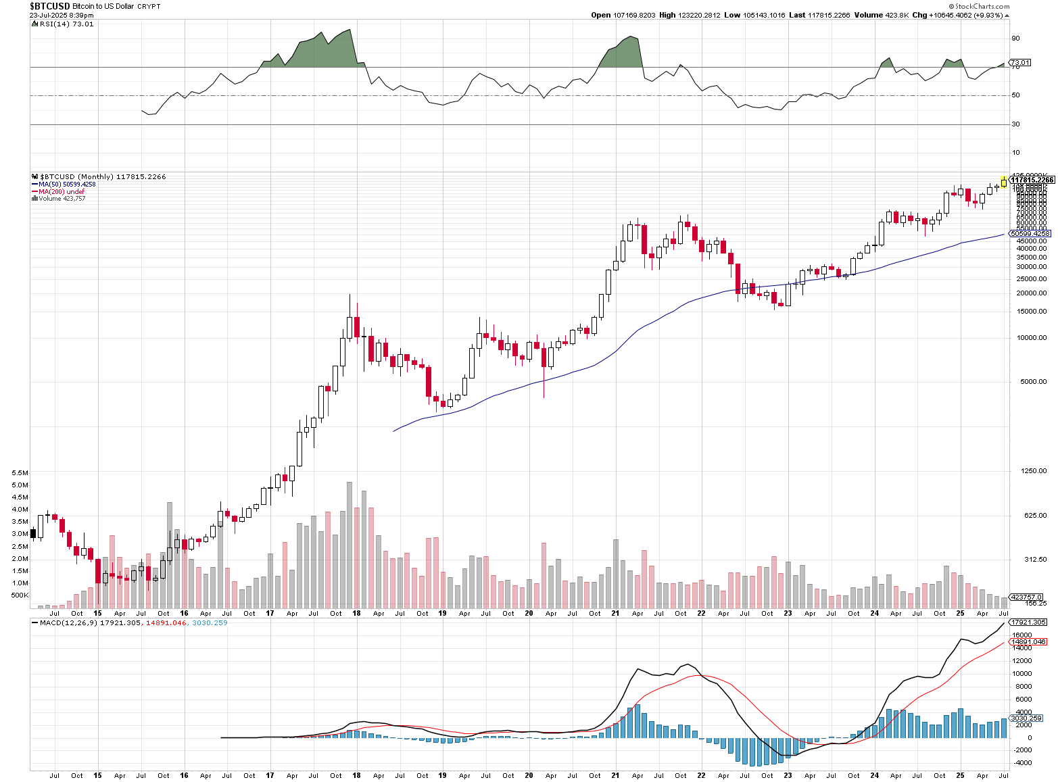Click the MACD 17921.305 value tag
The height and width of the screenshot is (782, 1058).
click(x=1028, y=622)
